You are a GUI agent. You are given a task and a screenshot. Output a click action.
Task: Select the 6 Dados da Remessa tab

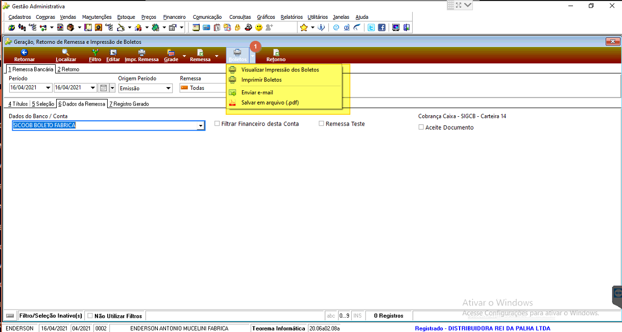pos(82,104)
